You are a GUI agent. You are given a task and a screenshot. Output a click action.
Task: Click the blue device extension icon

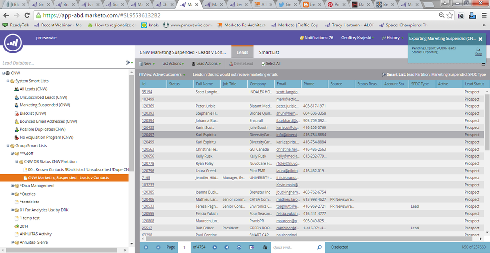472,15
